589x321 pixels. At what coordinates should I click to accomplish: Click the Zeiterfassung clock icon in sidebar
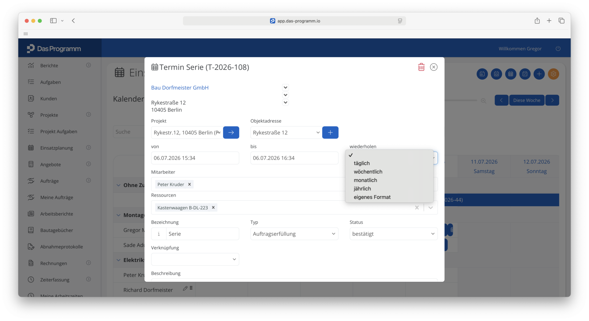click(x=31, y=280)
